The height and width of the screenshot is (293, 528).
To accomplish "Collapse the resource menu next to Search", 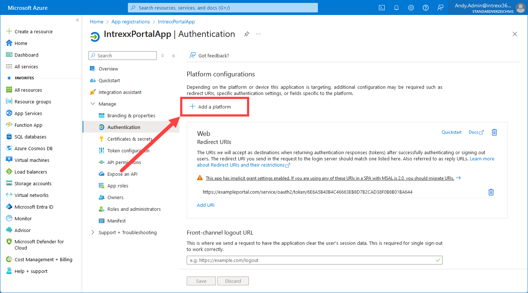I will click(174, 56).
